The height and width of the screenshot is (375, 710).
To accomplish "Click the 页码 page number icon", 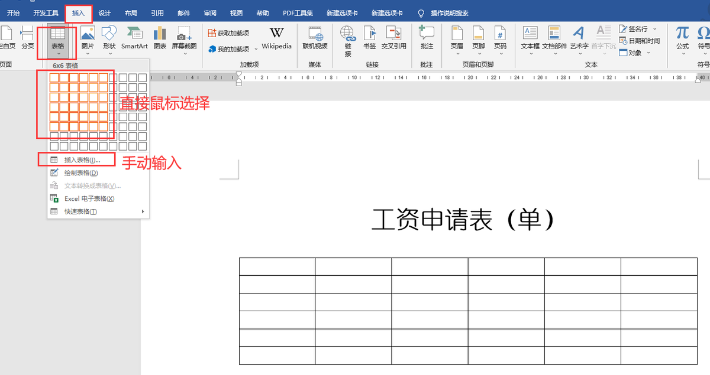I will 501,34.
